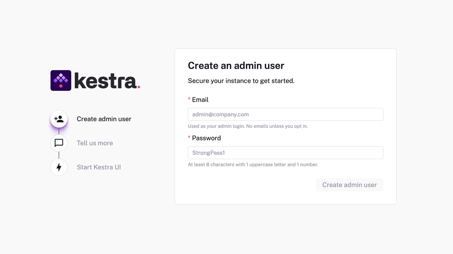This screenshot has height=254, width=453.
Task: Click the Kestra logo icon
Action: (61, 80)
